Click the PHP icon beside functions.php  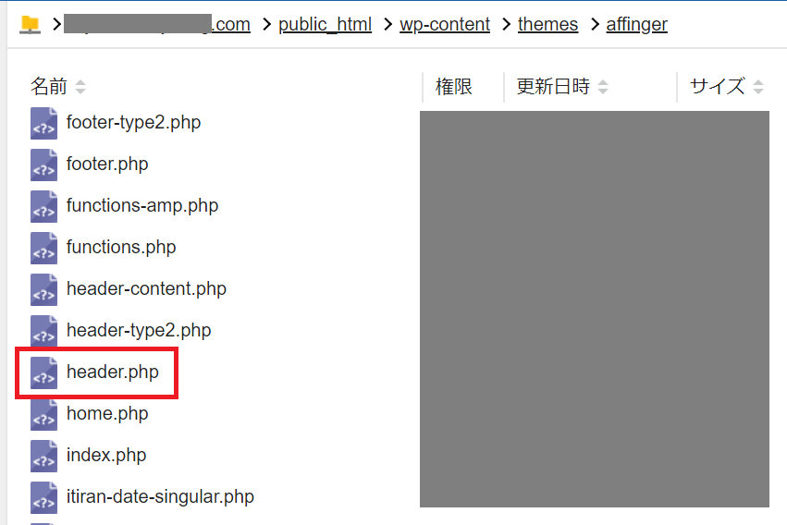(43, 249)
